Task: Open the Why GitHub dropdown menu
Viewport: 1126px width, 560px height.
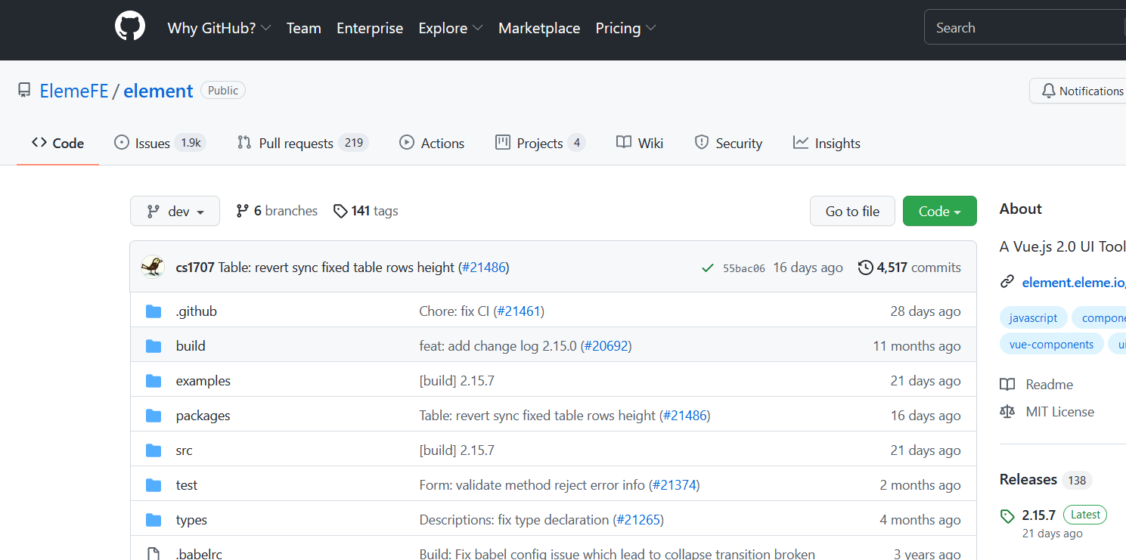Action: point(219,28)
